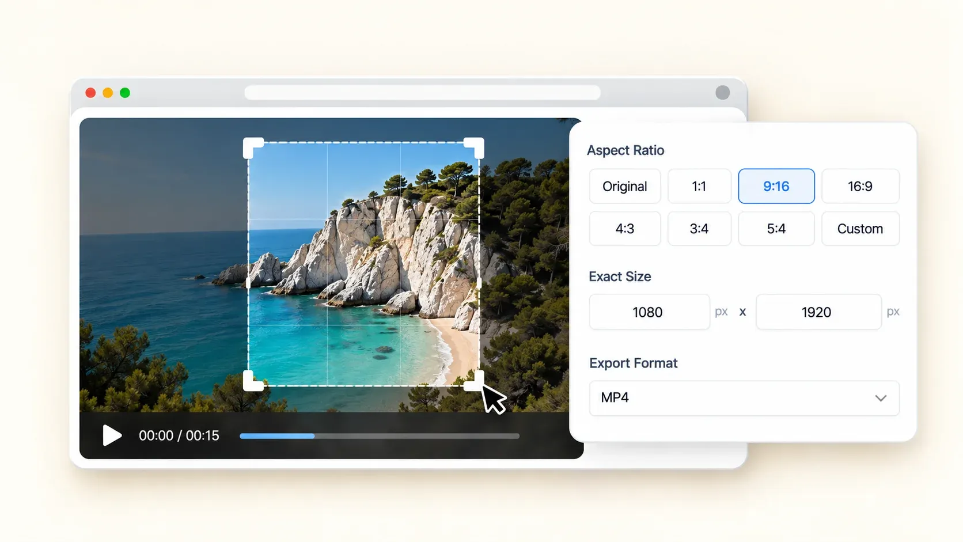Click the green maximize window dot
Viewport: 963px width, 542px height.
point(125,93)
